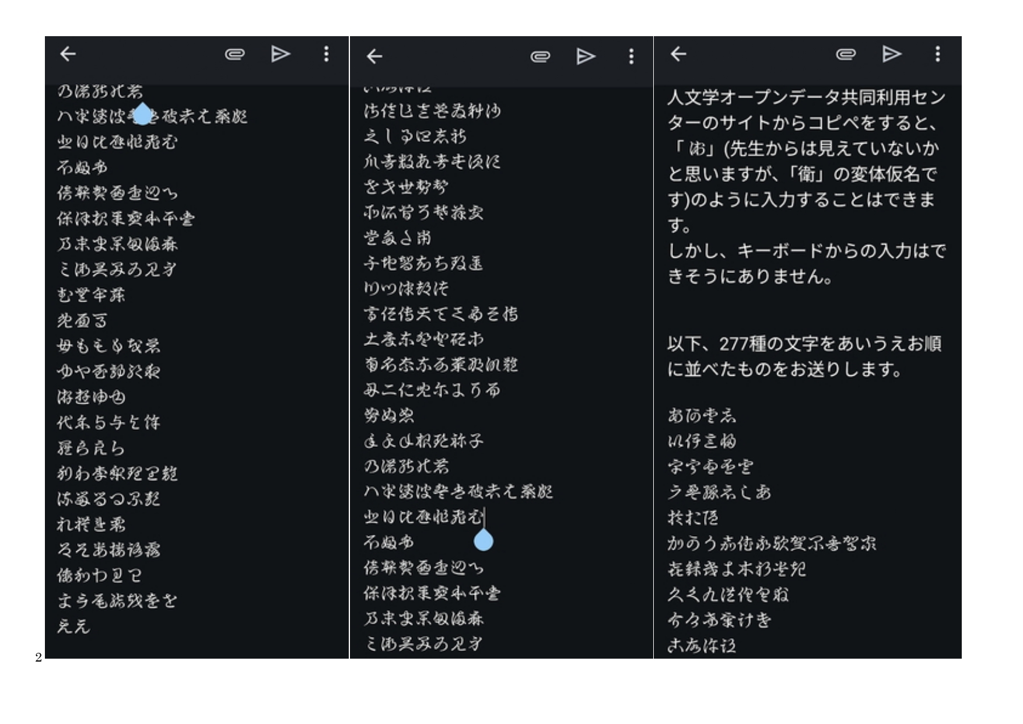This screenshot has width=1023, height=724.
Task: Tap attachment paperclip in right screenshot
Action: click(x=846, y=54)
